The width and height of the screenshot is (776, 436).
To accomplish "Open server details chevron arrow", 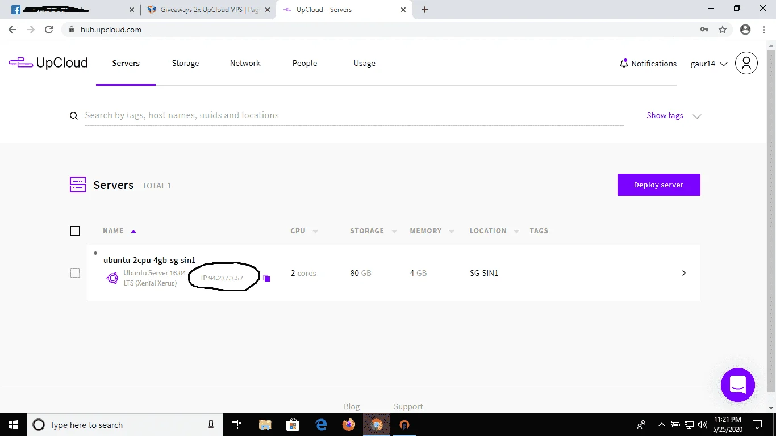I will coord(683,273).
